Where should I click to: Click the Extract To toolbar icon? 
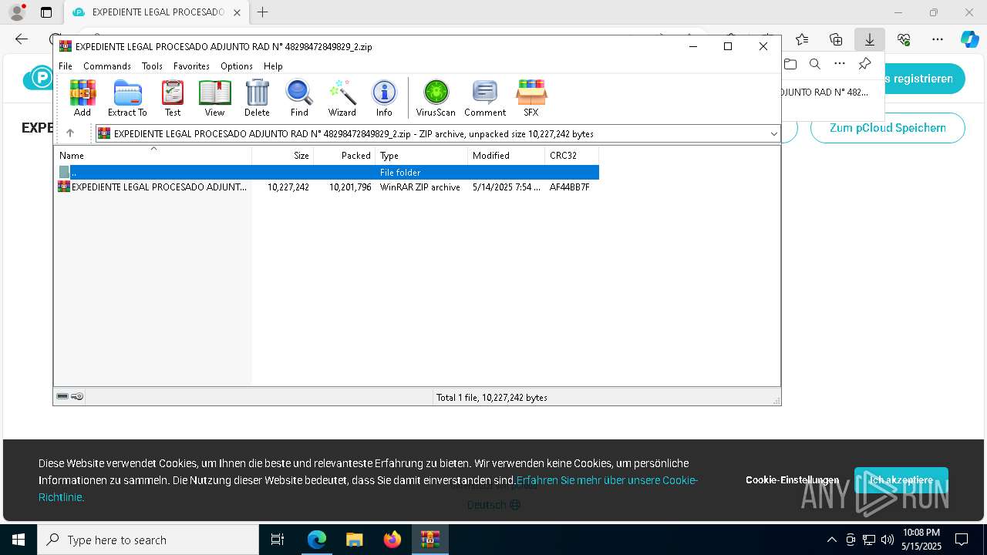(127, 98)
